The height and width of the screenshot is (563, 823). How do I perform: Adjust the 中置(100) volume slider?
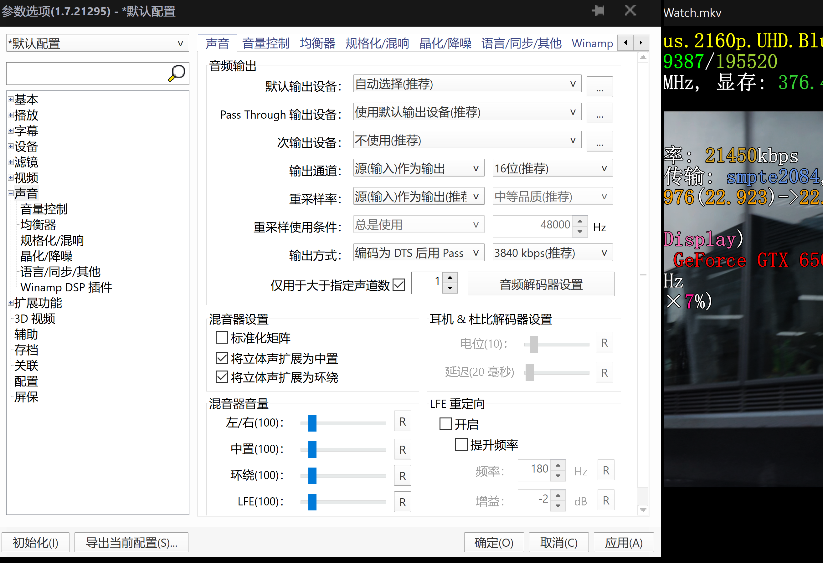[x=343, y=449]
